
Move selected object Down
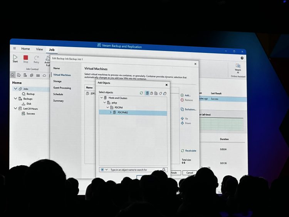(186, 123)
